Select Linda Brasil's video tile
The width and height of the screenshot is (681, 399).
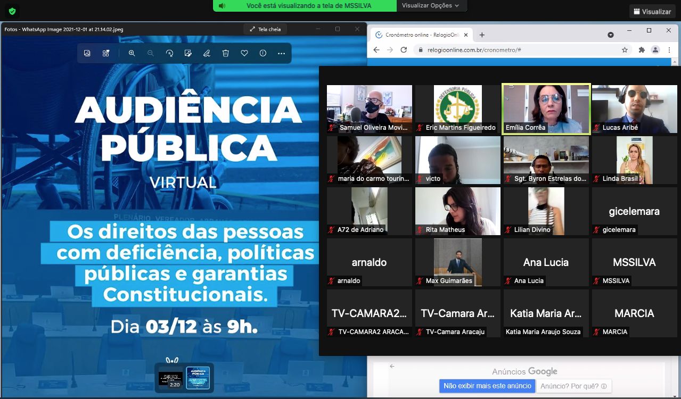coord(635,160)
